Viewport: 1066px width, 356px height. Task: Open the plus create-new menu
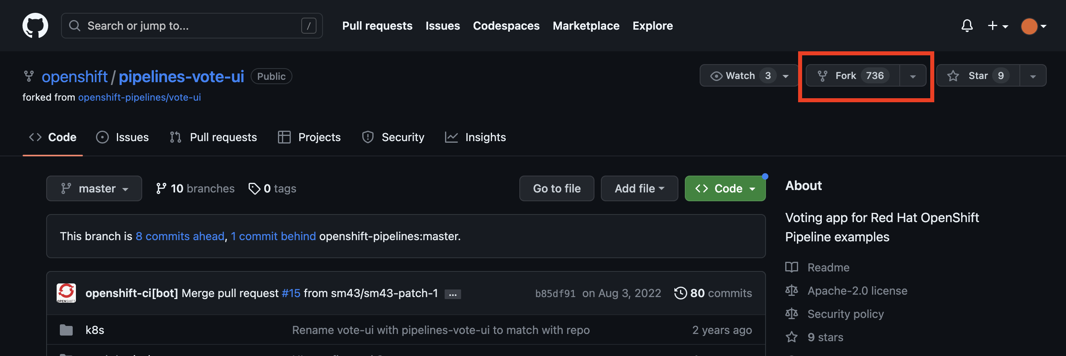click(998, 26)
